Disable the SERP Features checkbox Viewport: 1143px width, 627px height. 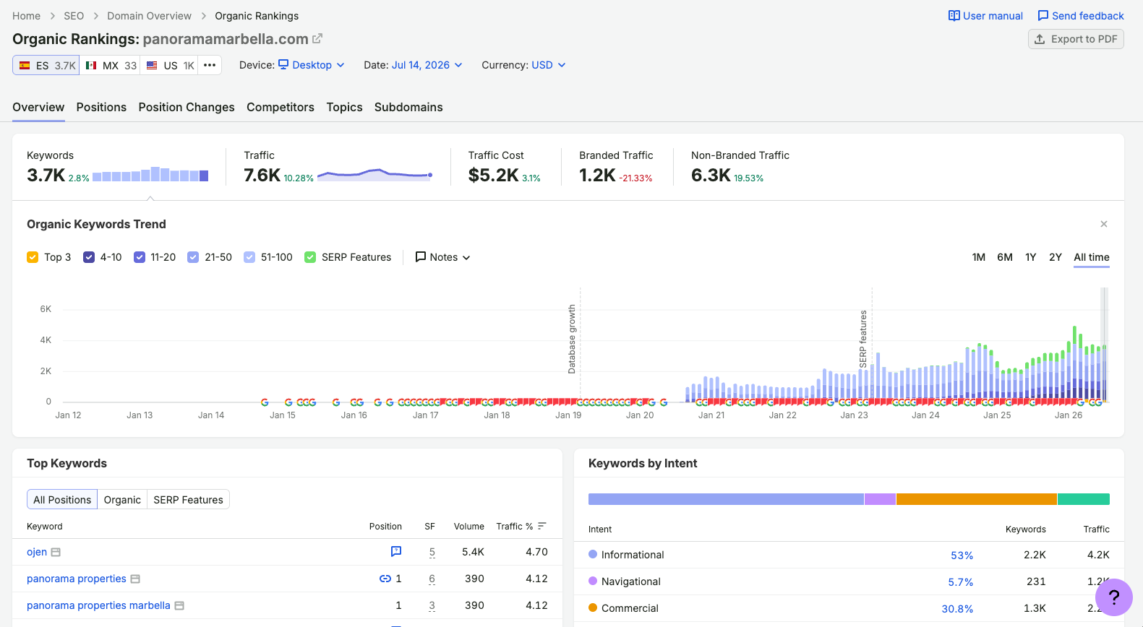pyautogui.click(x=310, y=257)
